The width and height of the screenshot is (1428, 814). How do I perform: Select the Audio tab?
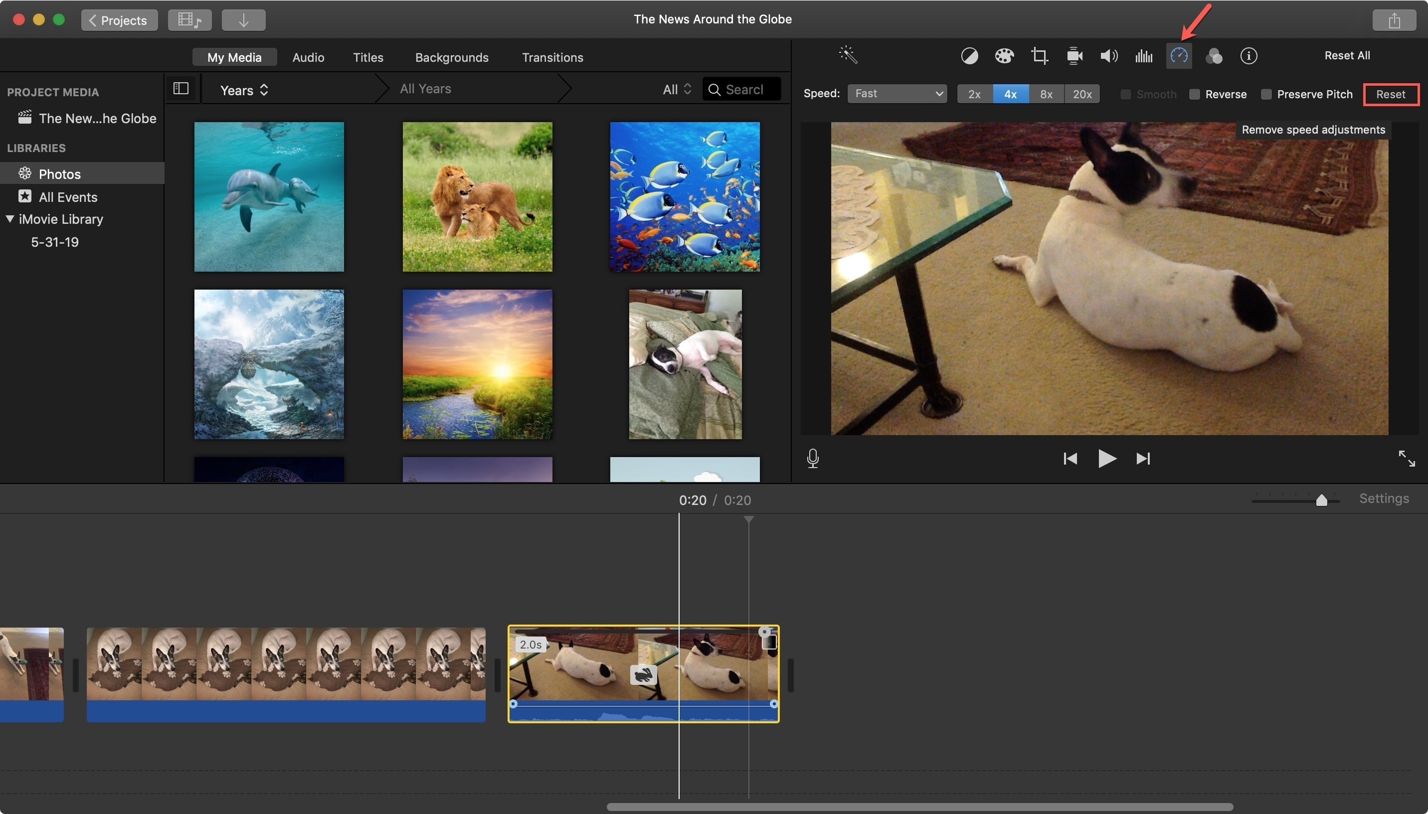click(x=308, y=56)
